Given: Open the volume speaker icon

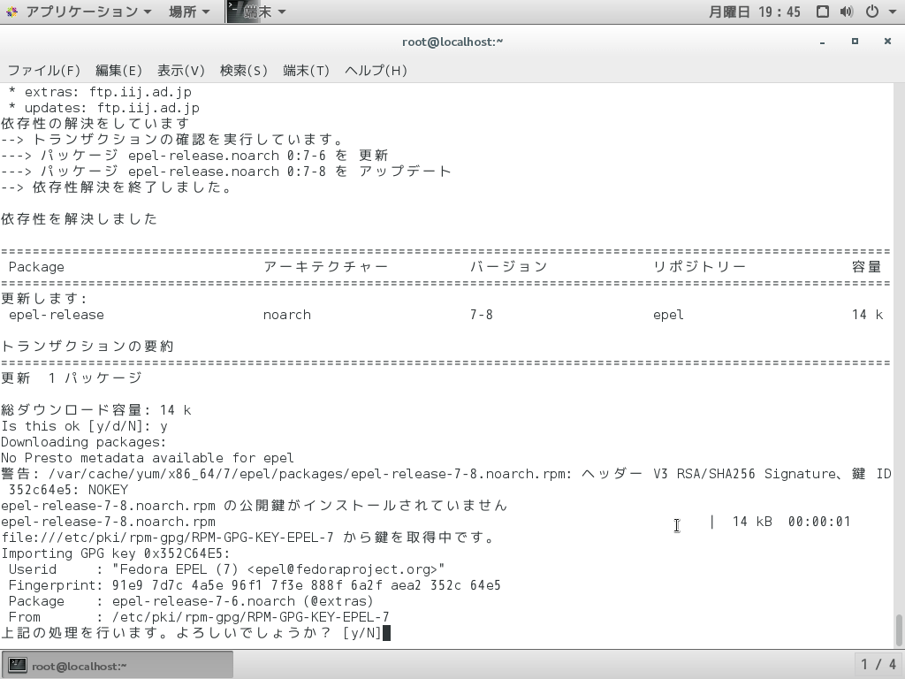Looking at the screenshot, I should pyautogui.click(x=846, y=11).
